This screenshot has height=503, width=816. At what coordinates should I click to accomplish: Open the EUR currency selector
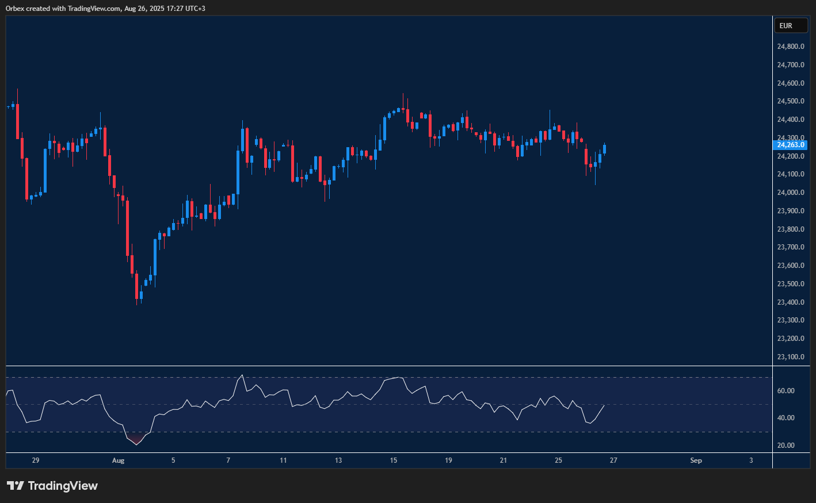pyautogui.click(x=791, y=26)
